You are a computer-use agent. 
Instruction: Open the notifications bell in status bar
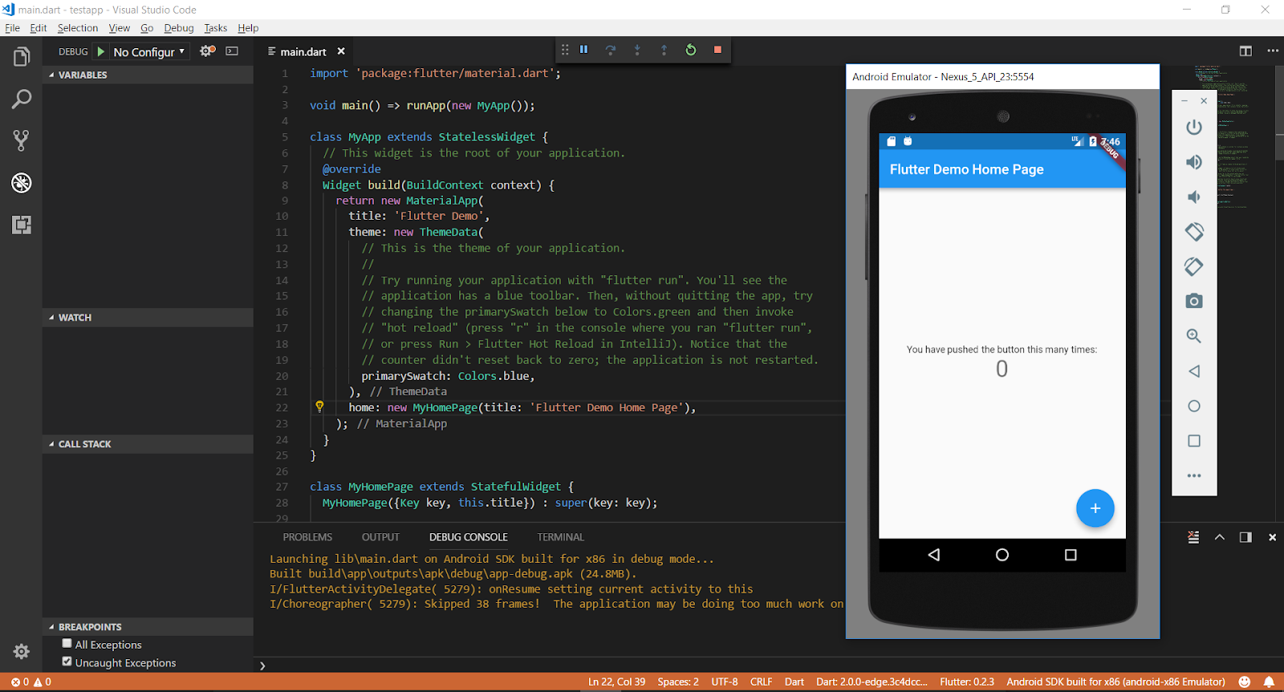tap(1269, 682)
